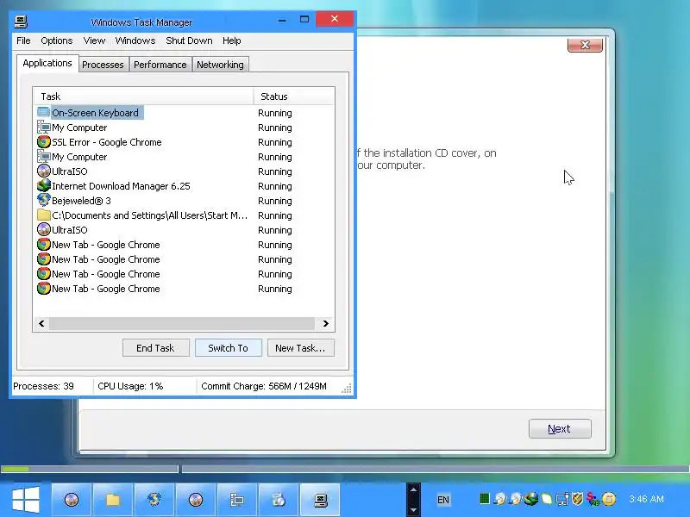Click the New Task... button
This screenshot has width=690, height=517.
[300, 348]
